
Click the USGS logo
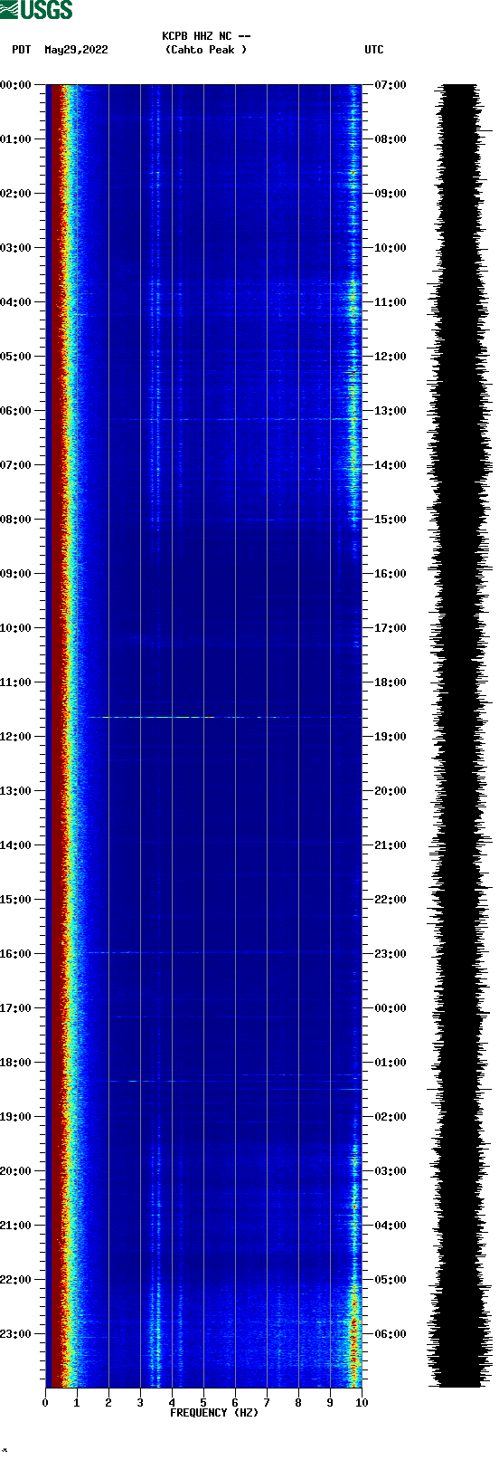[36, 10]
